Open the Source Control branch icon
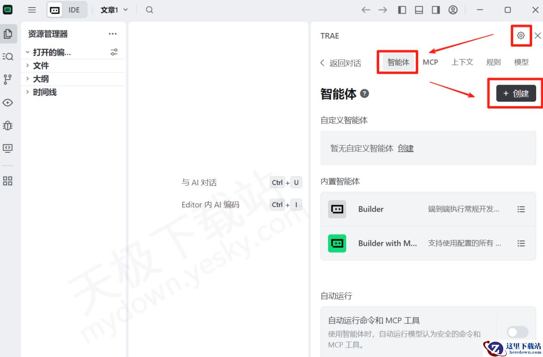This screenshot has width=543, height=357. pos(8,80)
